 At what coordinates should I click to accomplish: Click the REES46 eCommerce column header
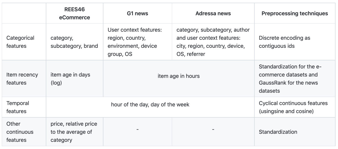coord(74,14)
